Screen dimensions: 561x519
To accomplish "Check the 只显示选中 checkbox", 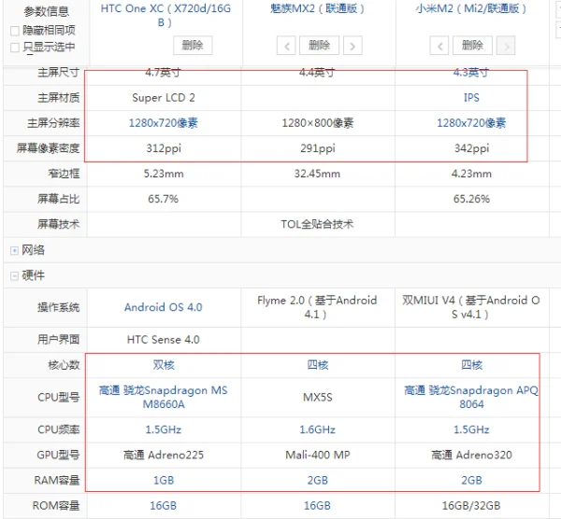I will (x=15, y=48).
